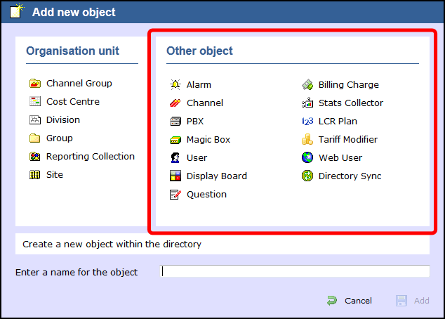Select the Magic Box icon

click(x=175, y=140)
